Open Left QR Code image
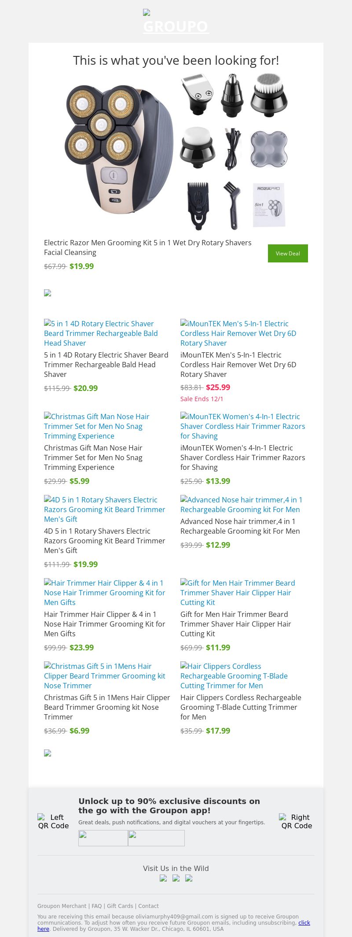Screen dimensions: 352x937 click(x=54, y=821)
